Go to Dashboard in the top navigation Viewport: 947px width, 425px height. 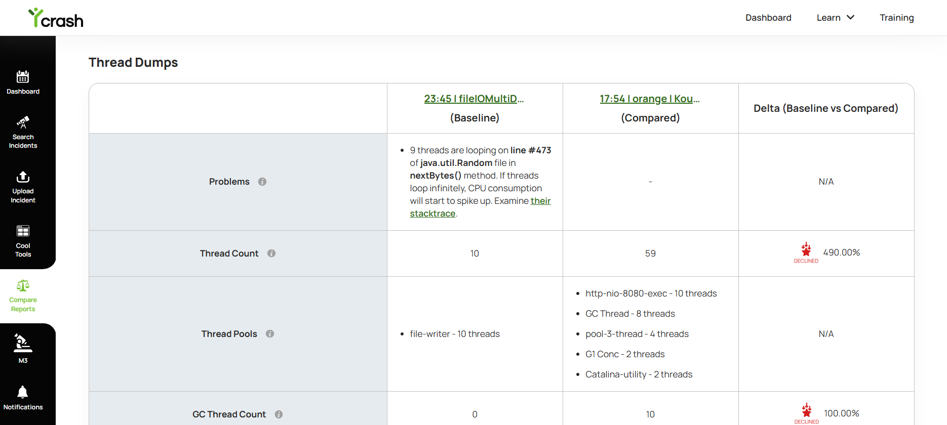(768, 18)
